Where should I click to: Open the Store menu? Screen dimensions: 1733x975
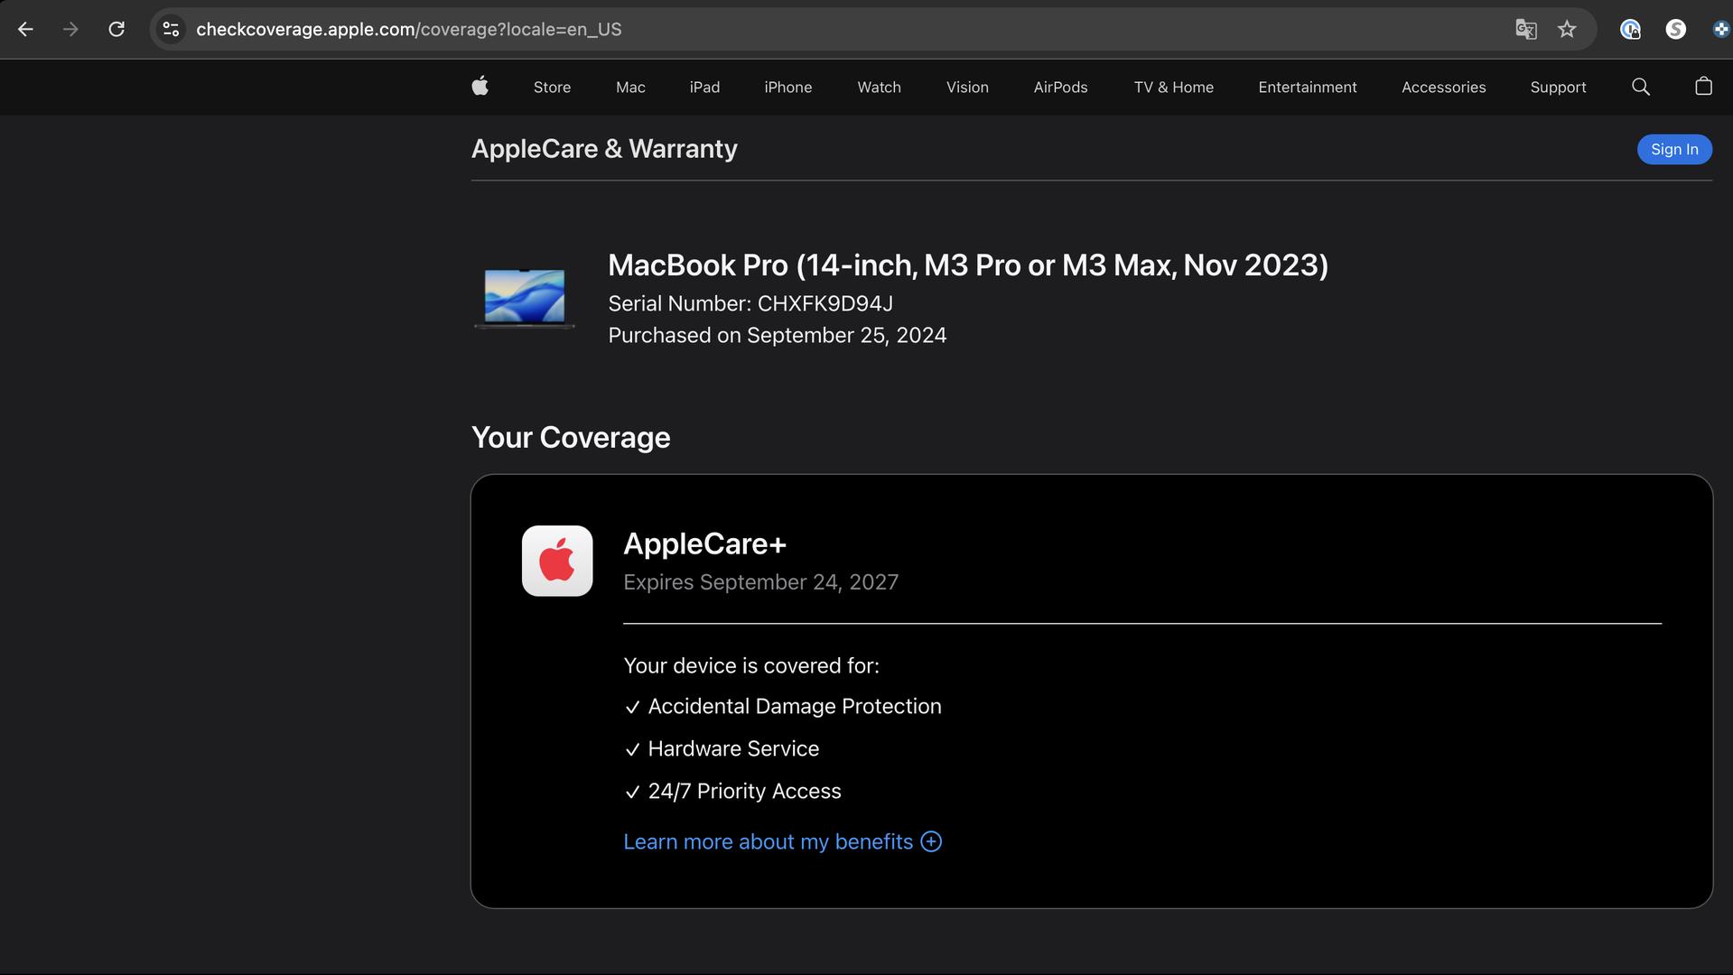pyautogui.click(x=552, y=88)
